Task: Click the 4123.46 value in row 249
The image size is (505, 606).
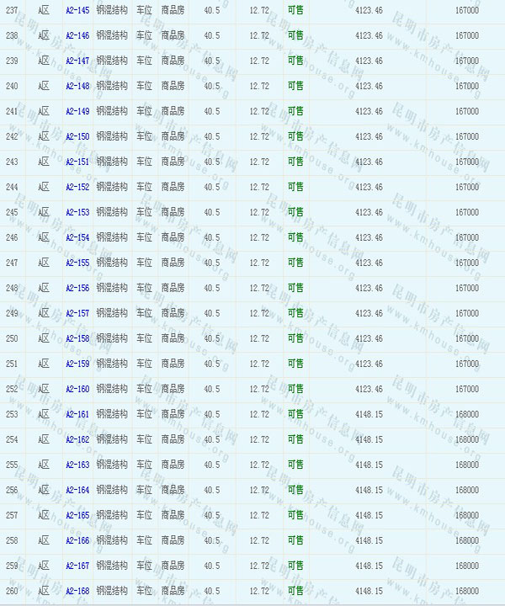Action: 369,313
